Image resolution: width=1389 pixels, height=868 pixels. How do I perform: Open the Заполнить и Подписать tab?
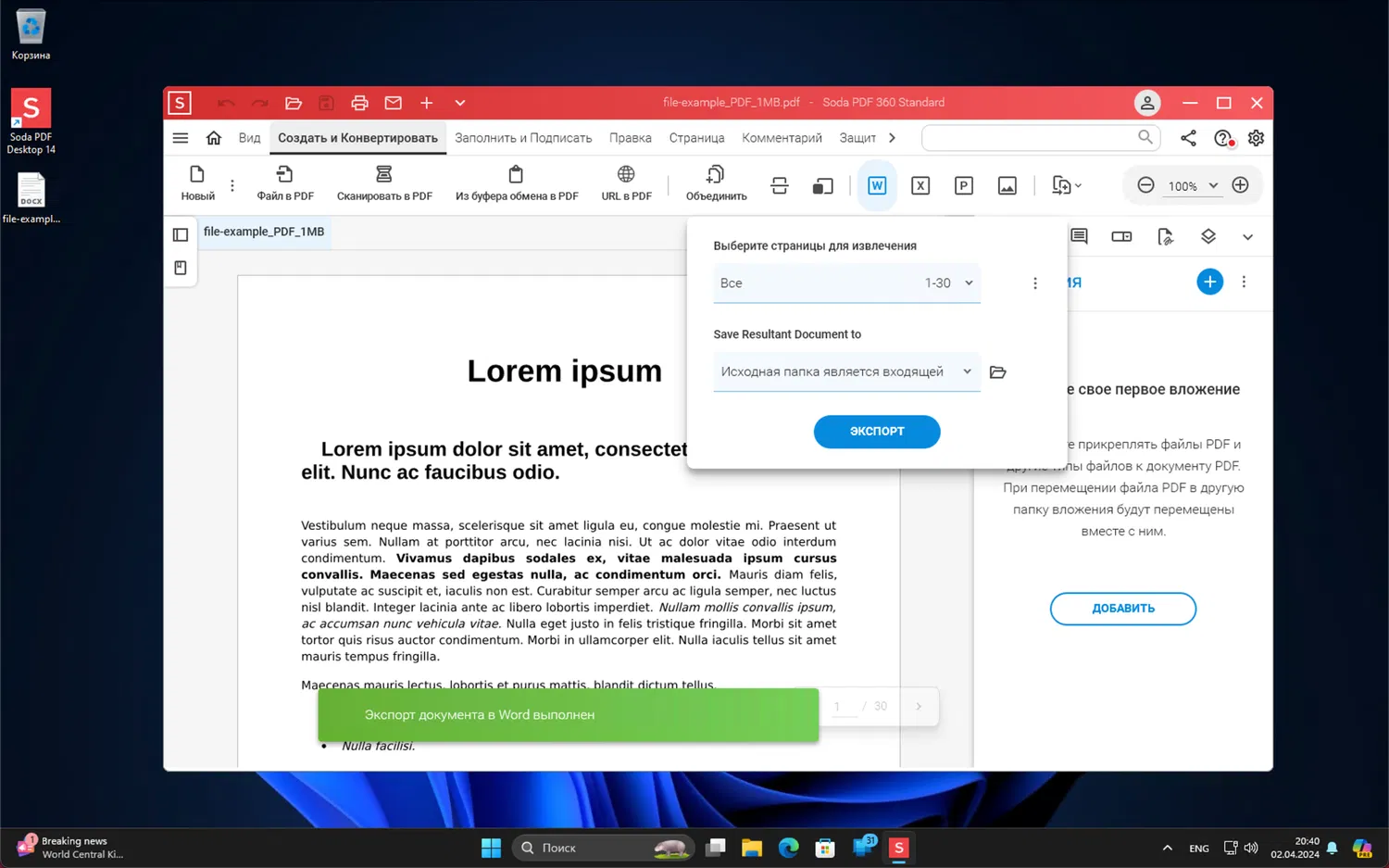coord(523,138)
